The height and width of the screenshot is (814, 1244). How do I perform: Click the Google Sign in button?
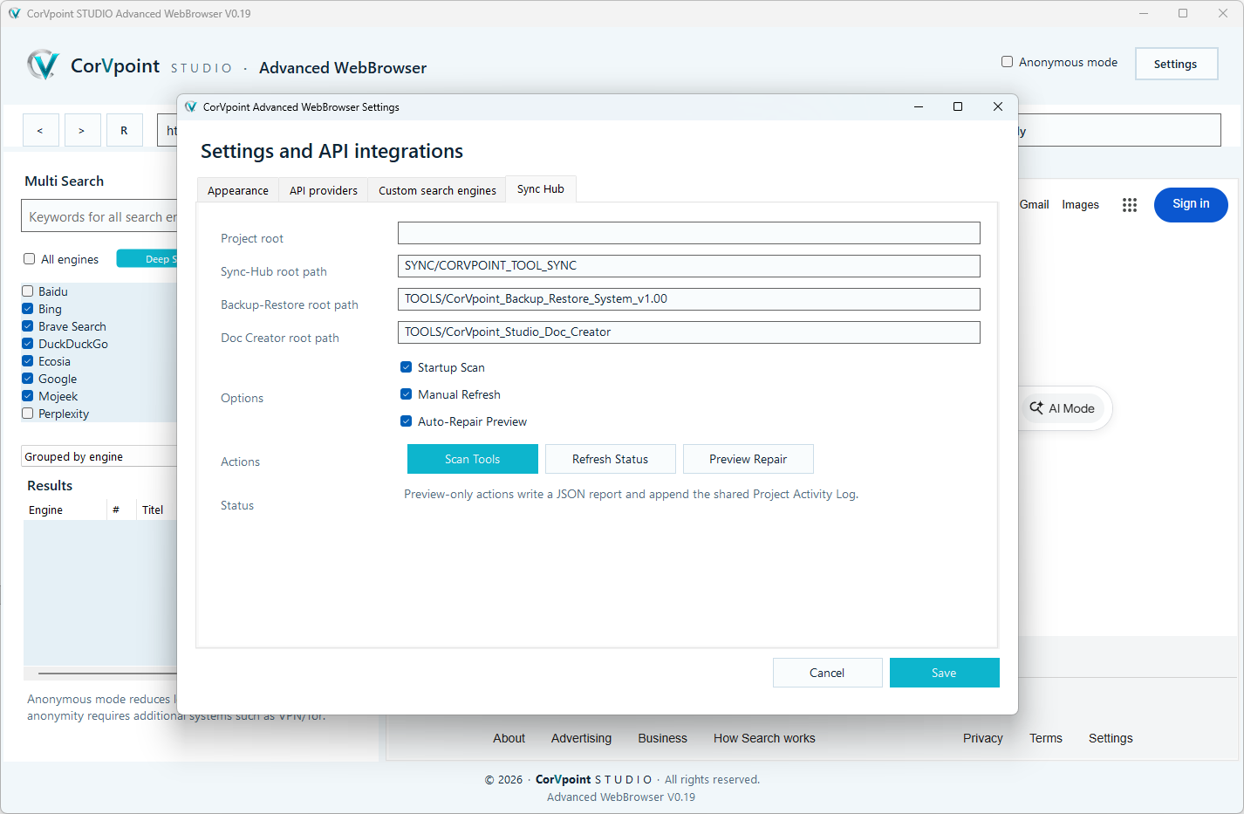click(1191, 204)
